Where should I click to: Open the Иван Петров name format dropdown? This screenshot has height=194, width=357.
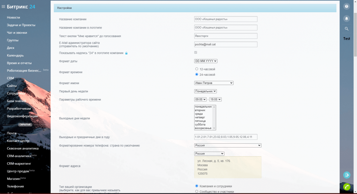[x=214, y=83]
